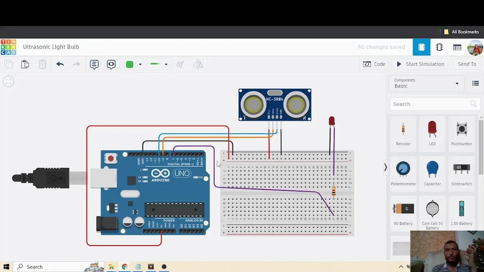
Task: Redo the last action
Action: tap(76, 64)
